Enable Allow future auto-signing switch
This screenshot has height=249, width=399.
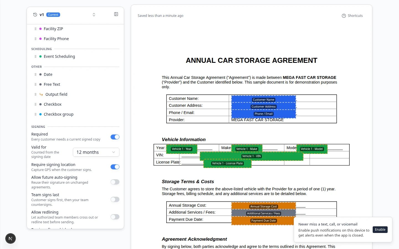coord(115,182)
